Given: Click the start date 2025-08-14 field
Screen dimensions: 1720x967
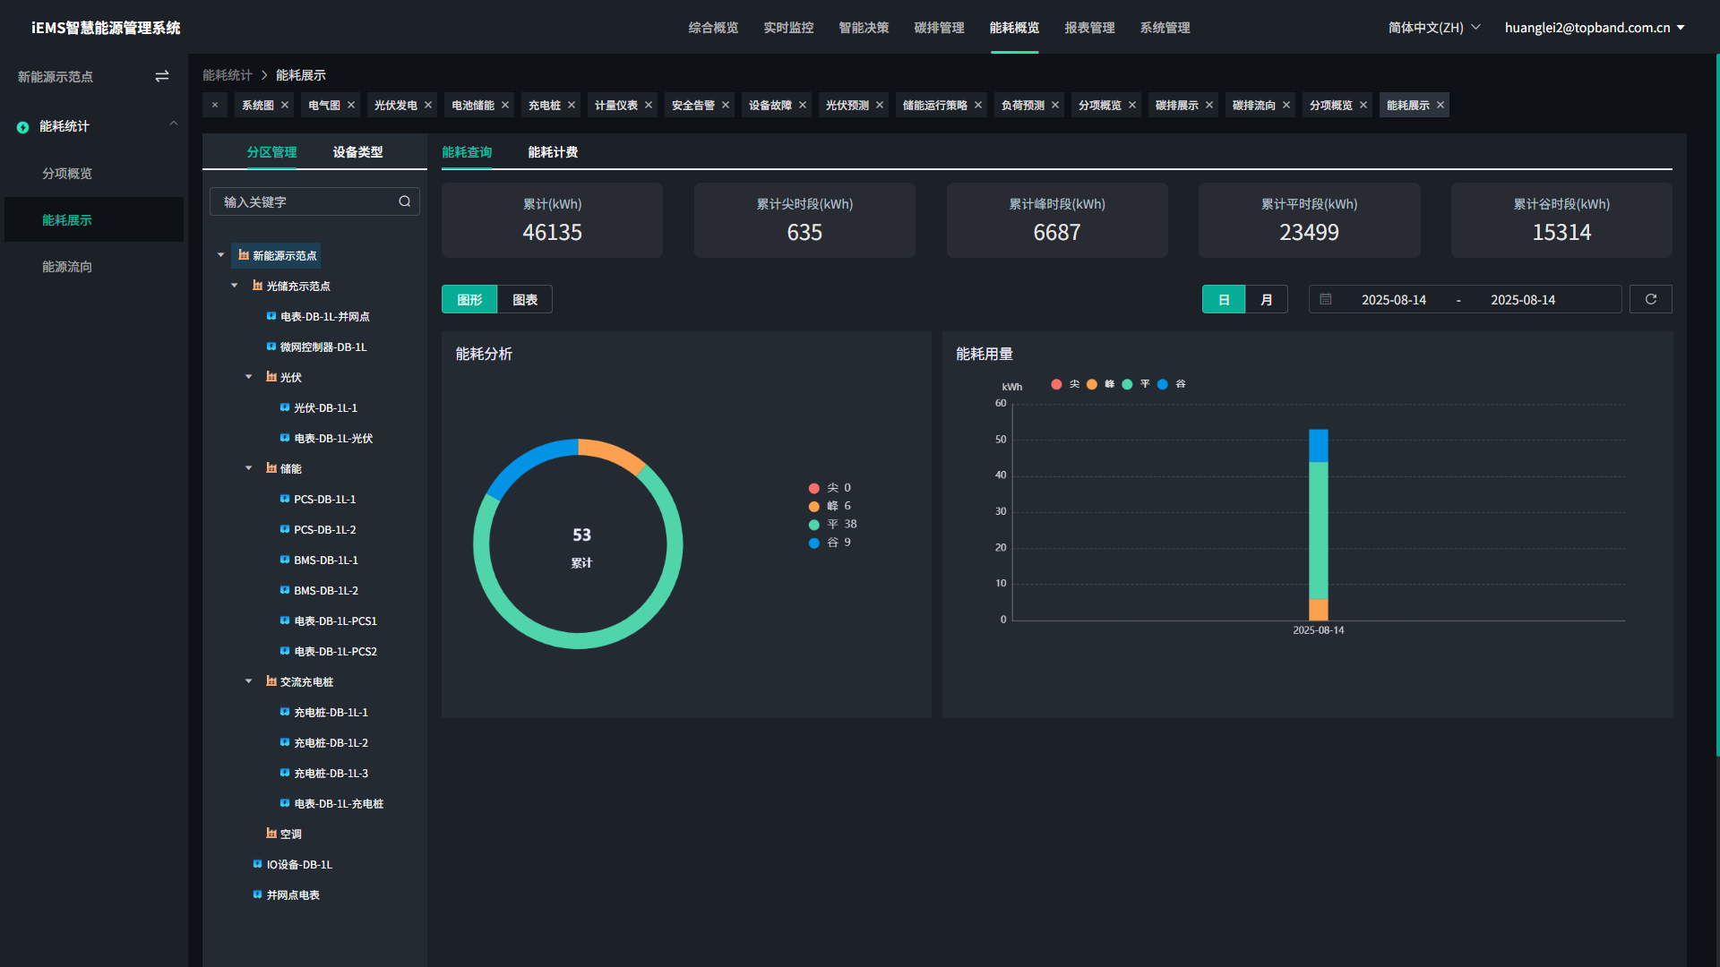Looking at the screenshot, I should click(x=1393, y=300).
